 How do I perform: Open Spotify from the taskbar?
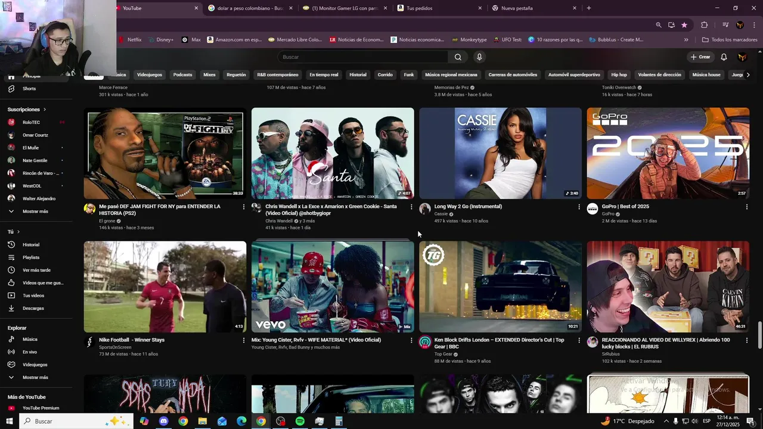pos(300,421)
